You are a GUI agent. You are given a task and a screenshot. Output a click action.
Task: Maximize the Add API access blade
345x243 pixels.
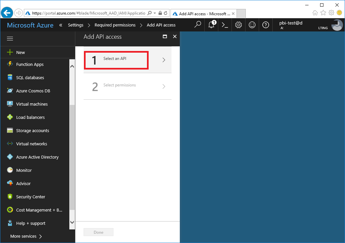coord(165,36)
